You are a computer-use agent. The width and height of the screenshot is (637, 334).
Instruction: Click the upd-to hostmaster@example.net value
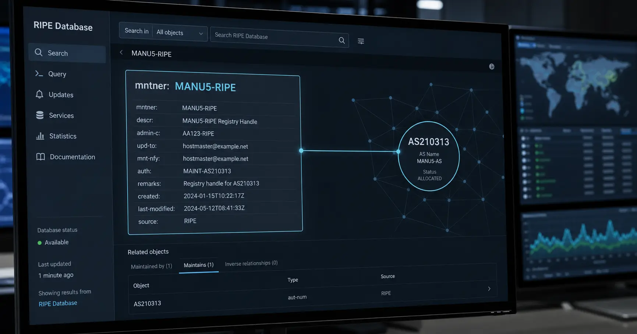(x=215, y=146)
